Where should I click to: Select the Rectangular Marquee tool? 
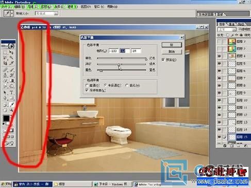coord(5,52)
